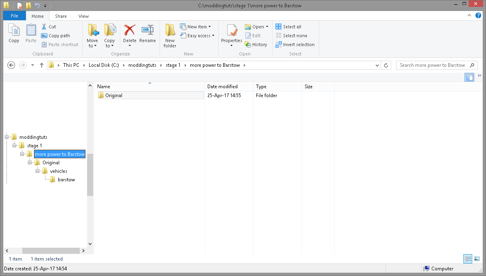Cut the selected item with scissors
Viewport: 486px width, 276px height.
49,27
